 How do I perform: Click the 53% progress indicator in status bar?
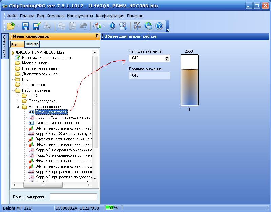click(113, 208)
